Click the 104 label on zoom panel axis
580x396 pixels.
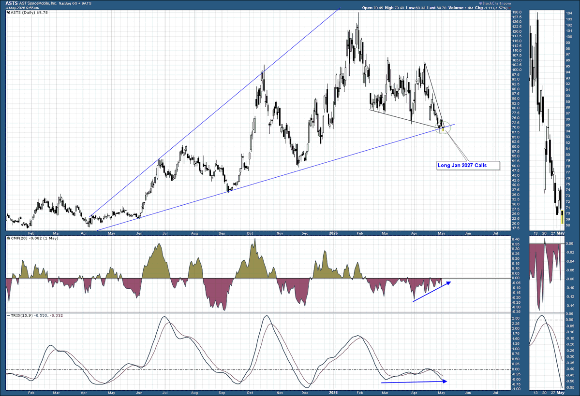coord(568,14)
